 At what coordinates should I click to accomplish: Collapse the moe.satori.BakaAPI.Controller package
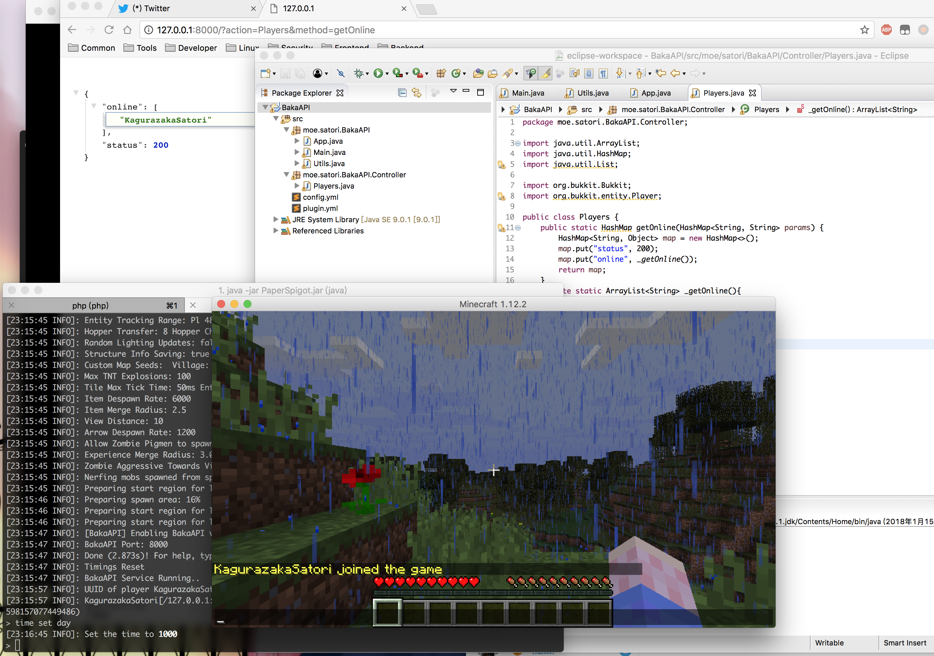tap(286, 175)
